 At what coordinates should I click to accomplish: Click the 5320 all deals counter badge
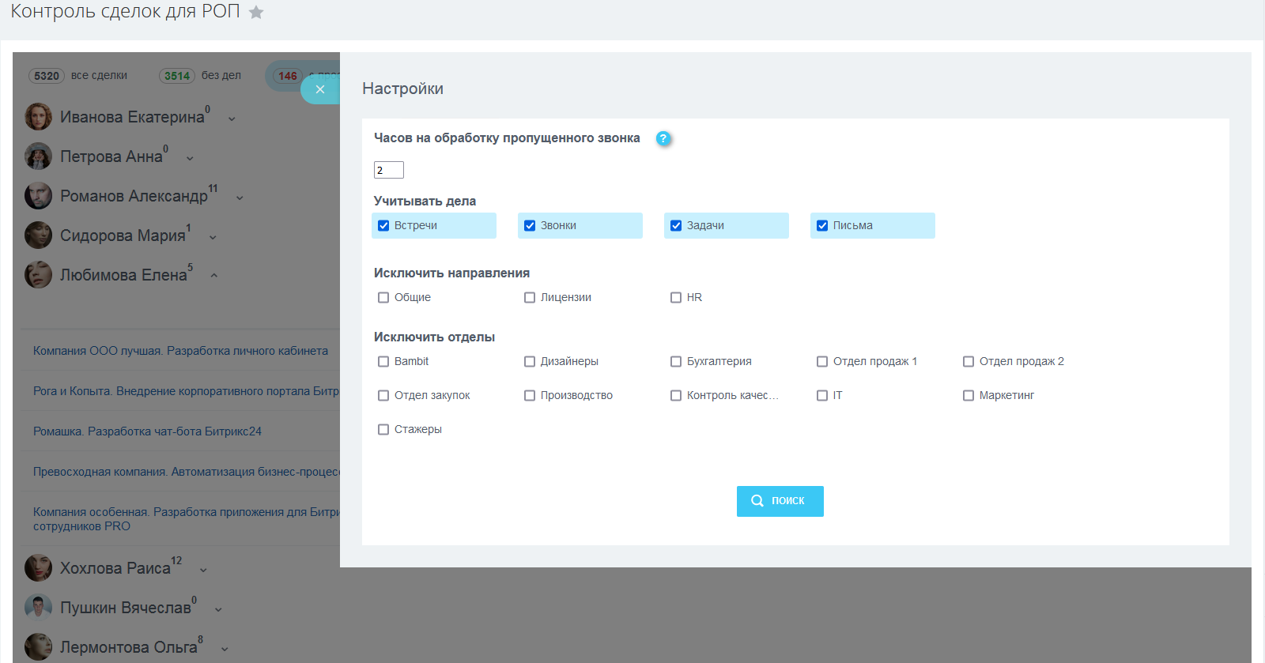click(x=47, y=76)
